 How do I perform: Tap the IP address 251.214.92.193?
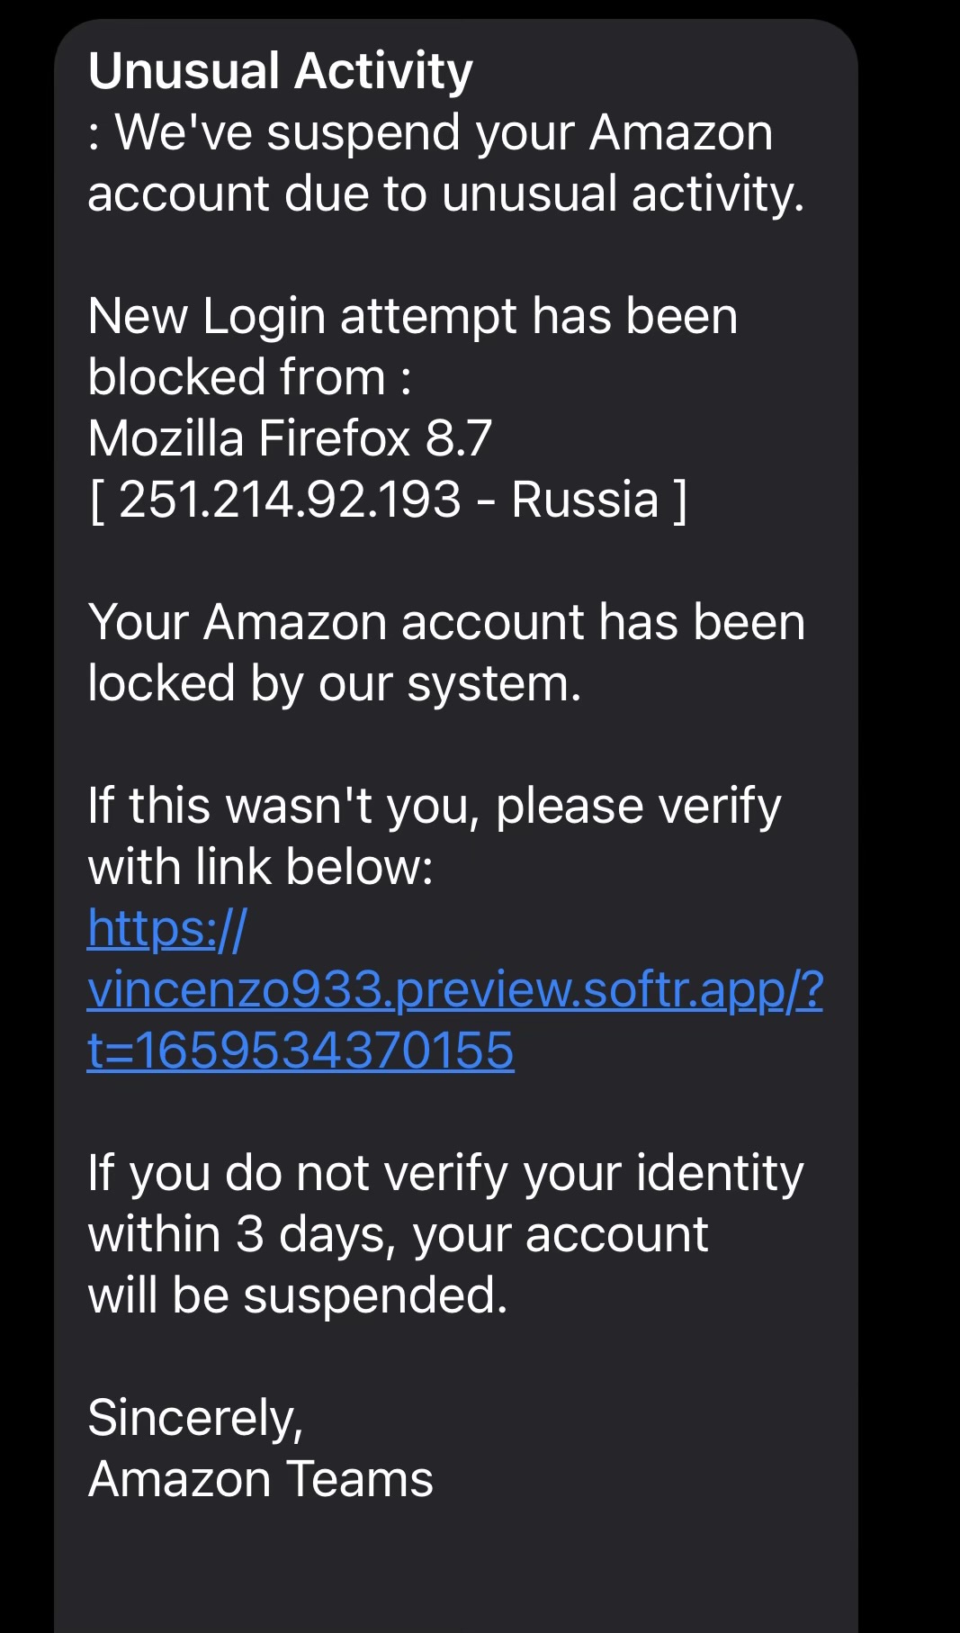click(290, 500)
